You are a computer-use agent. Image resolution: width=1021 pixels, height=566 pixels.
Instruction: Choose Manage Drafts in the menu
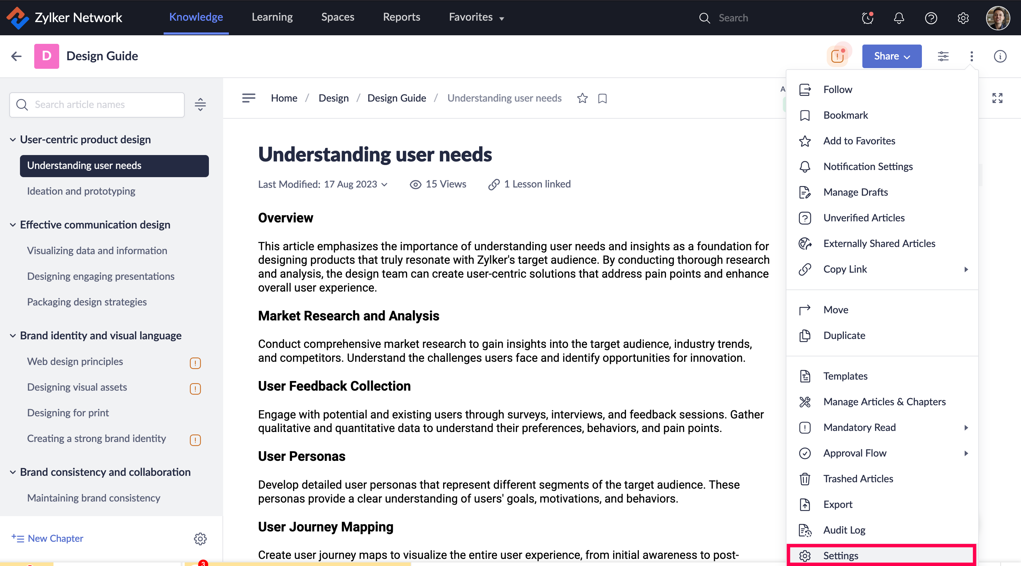pyautogui.click(x=855, y=192)
